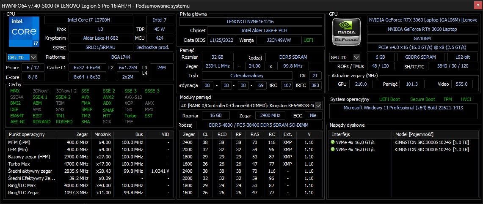Click the Secure Boot status label

(422, 100)
